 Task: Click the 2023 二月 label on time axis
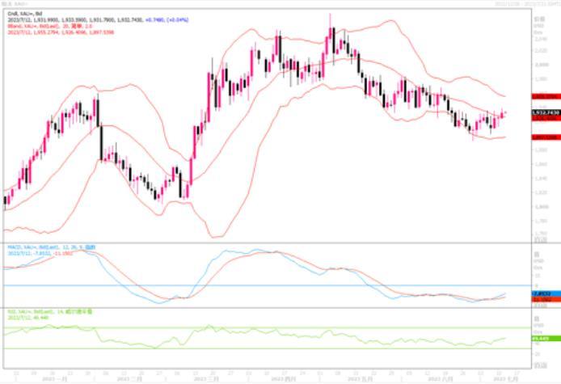[x=131, y=378]
